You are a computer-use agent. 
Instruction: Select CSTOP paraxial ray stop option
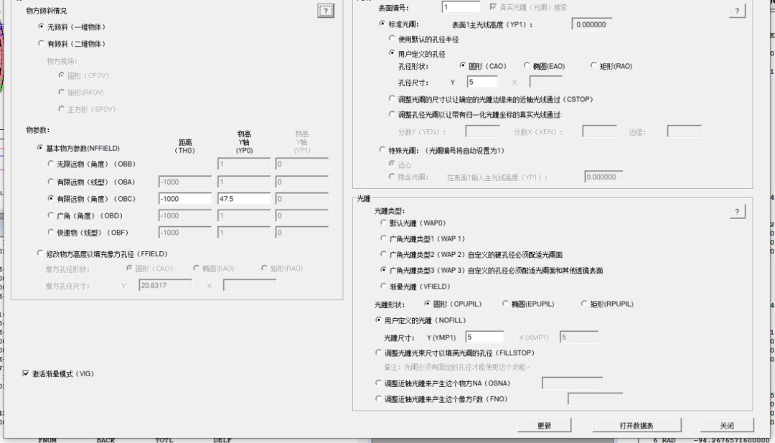[392, 99]
